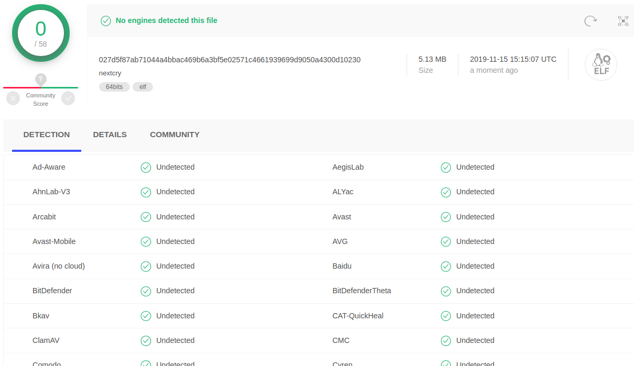The height and width of the screenshot is (366, 634).
Task: Click the Undetected check icon for Arcabit
Action: point(146,217)
